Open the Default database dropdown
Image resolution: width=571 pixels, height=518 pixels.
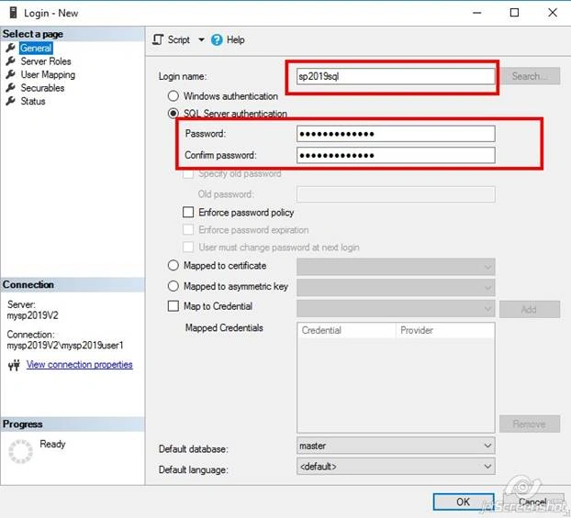click(x=396, y=446)
